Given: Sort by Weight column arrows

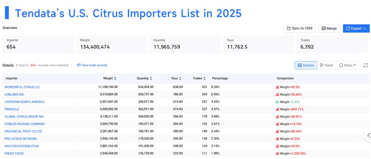Looking at the screenshot, I should 115,78.
